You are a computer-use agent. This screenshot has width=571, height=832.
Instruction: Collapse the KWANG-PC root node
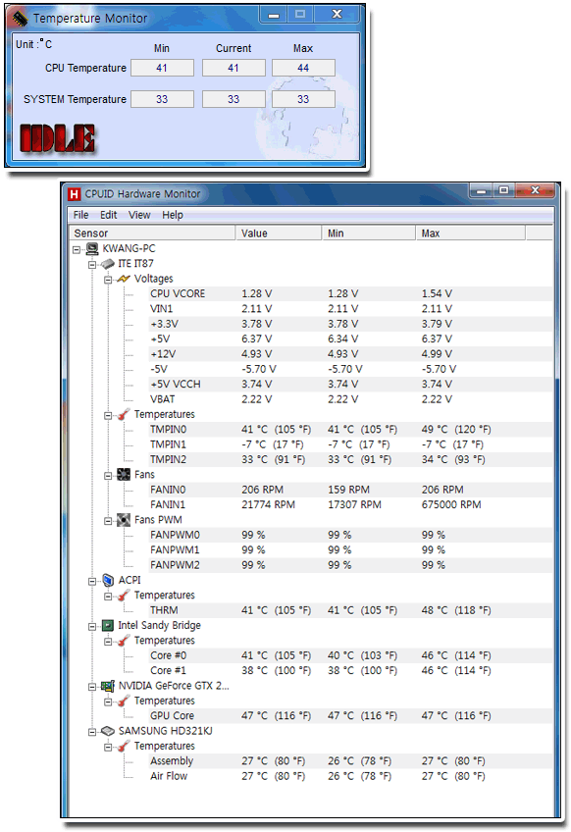coord(77,249)
